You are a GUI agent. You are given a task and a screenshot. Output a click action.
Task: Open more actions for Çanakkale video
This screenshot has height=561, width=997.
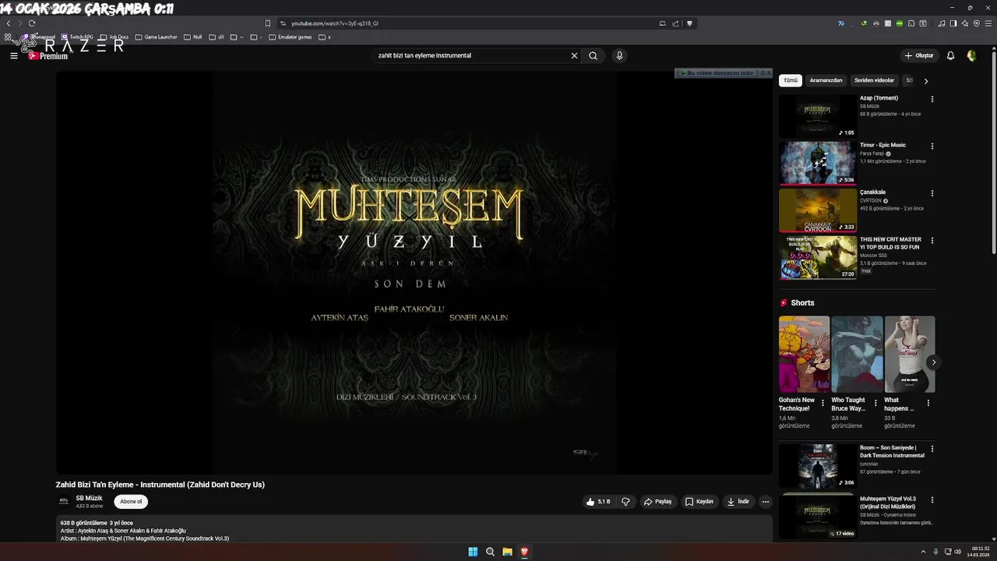coord(932,193)
